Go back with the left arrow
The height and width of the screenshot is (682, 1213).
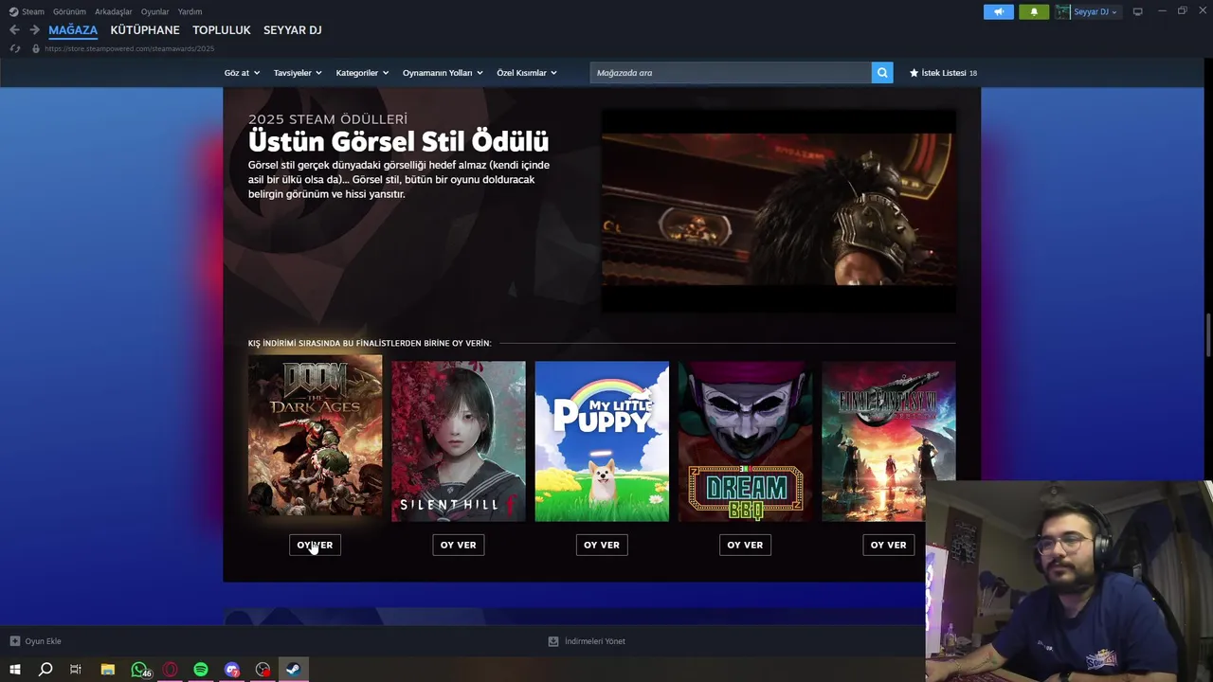click(x=14, y=30)
